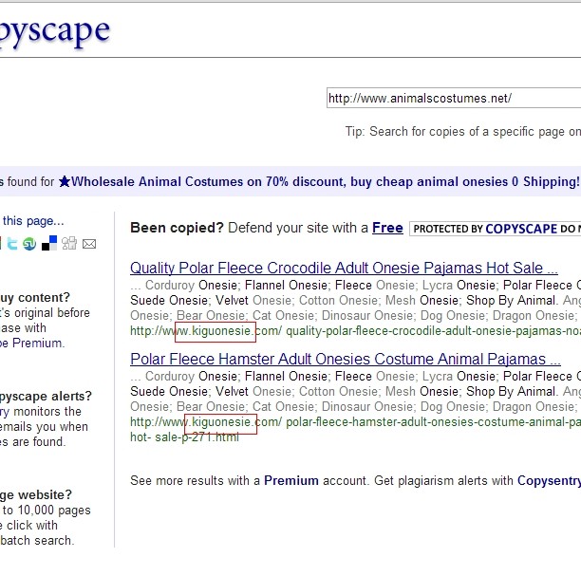Click the Protected by Copyscape banner
Viewport: 581px width, 576px height.
(495, 229)
